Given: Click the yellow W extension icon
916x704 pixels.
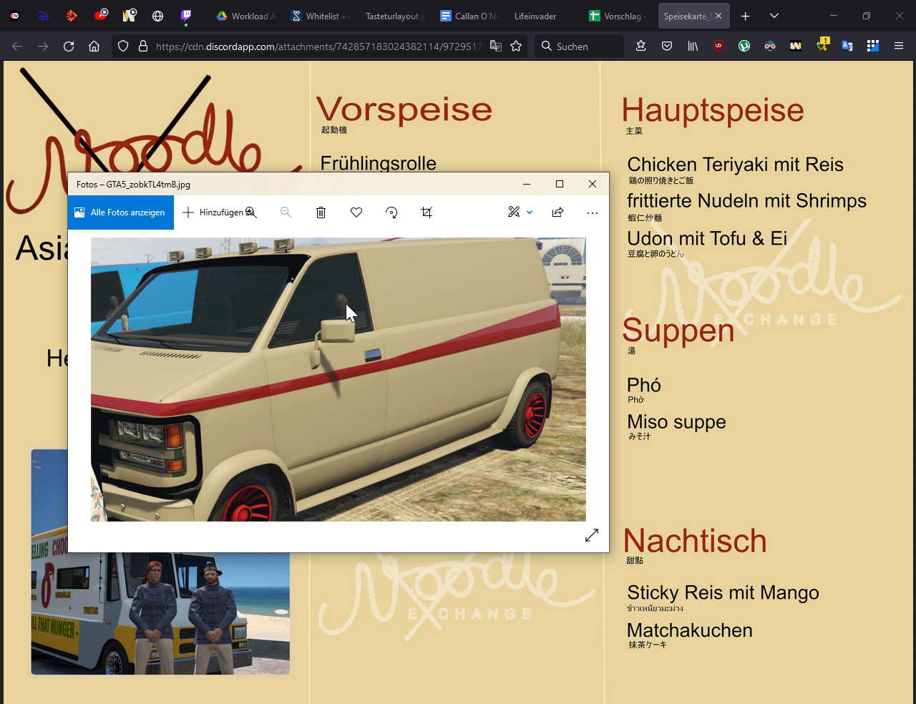Looking at the screenshot, I should (x=796, y=47).
